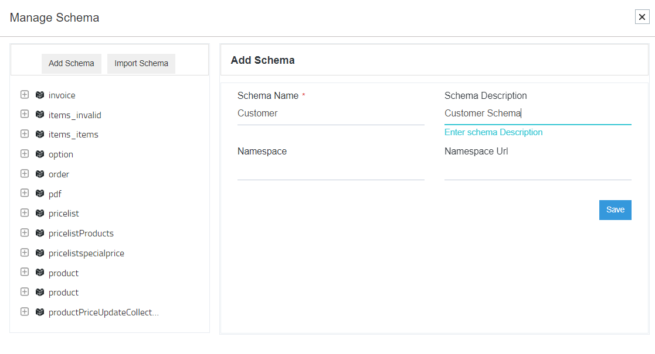Click the cube icon next to items_invalid

[40, 115]
